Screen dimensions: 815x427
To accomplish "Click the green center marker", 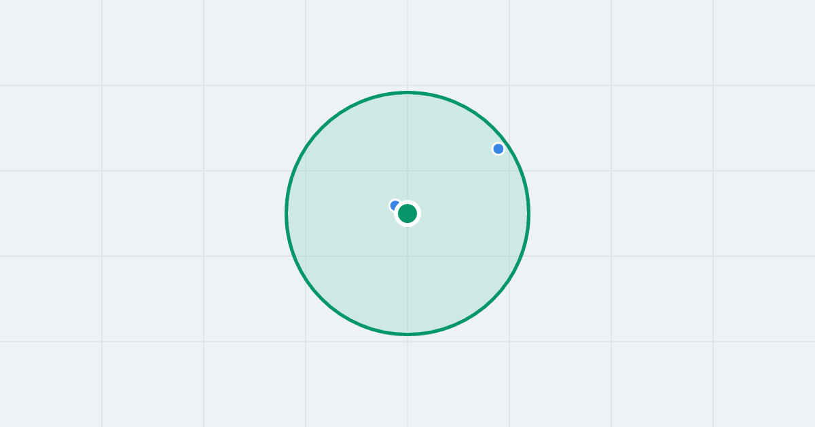I will pyautogui.click(x=407, y=213).
